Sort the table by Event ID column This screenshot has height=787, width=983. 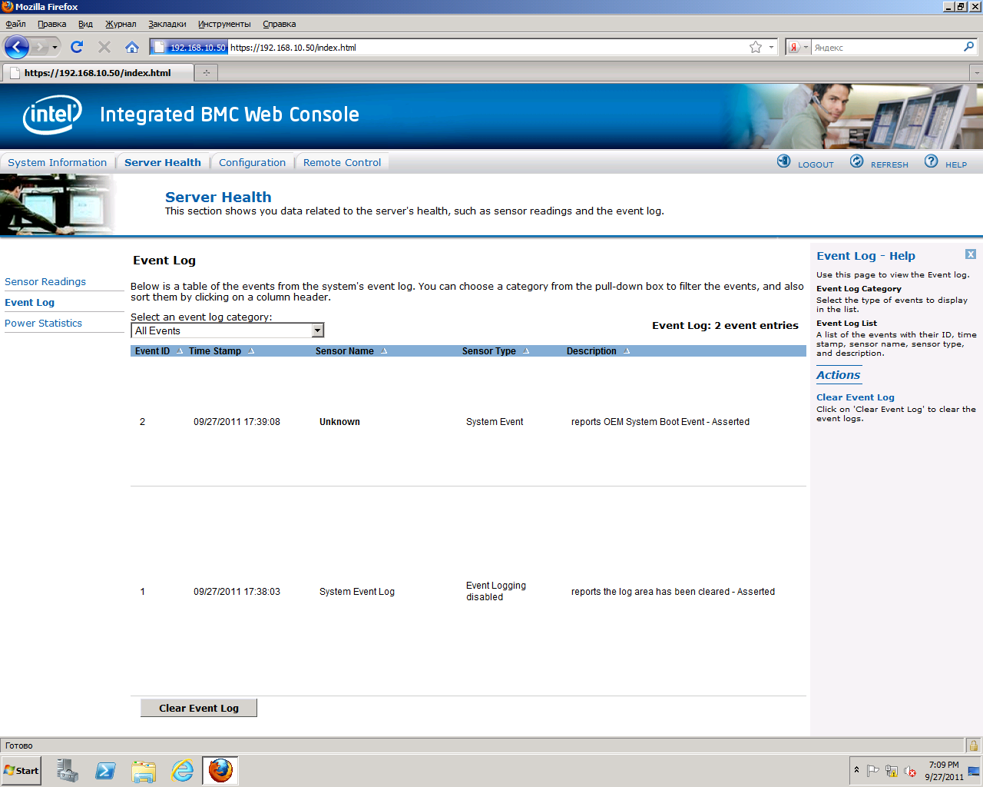pos(153,351)
